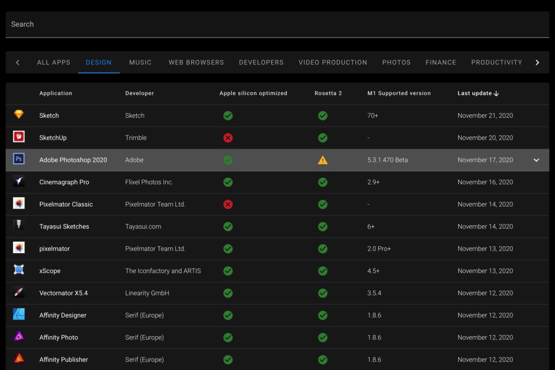Image resolution: width=555 pixels, height=370 pixels.
Task: Click SketchUp's Rosetta 2 green check
Action: 323,138
